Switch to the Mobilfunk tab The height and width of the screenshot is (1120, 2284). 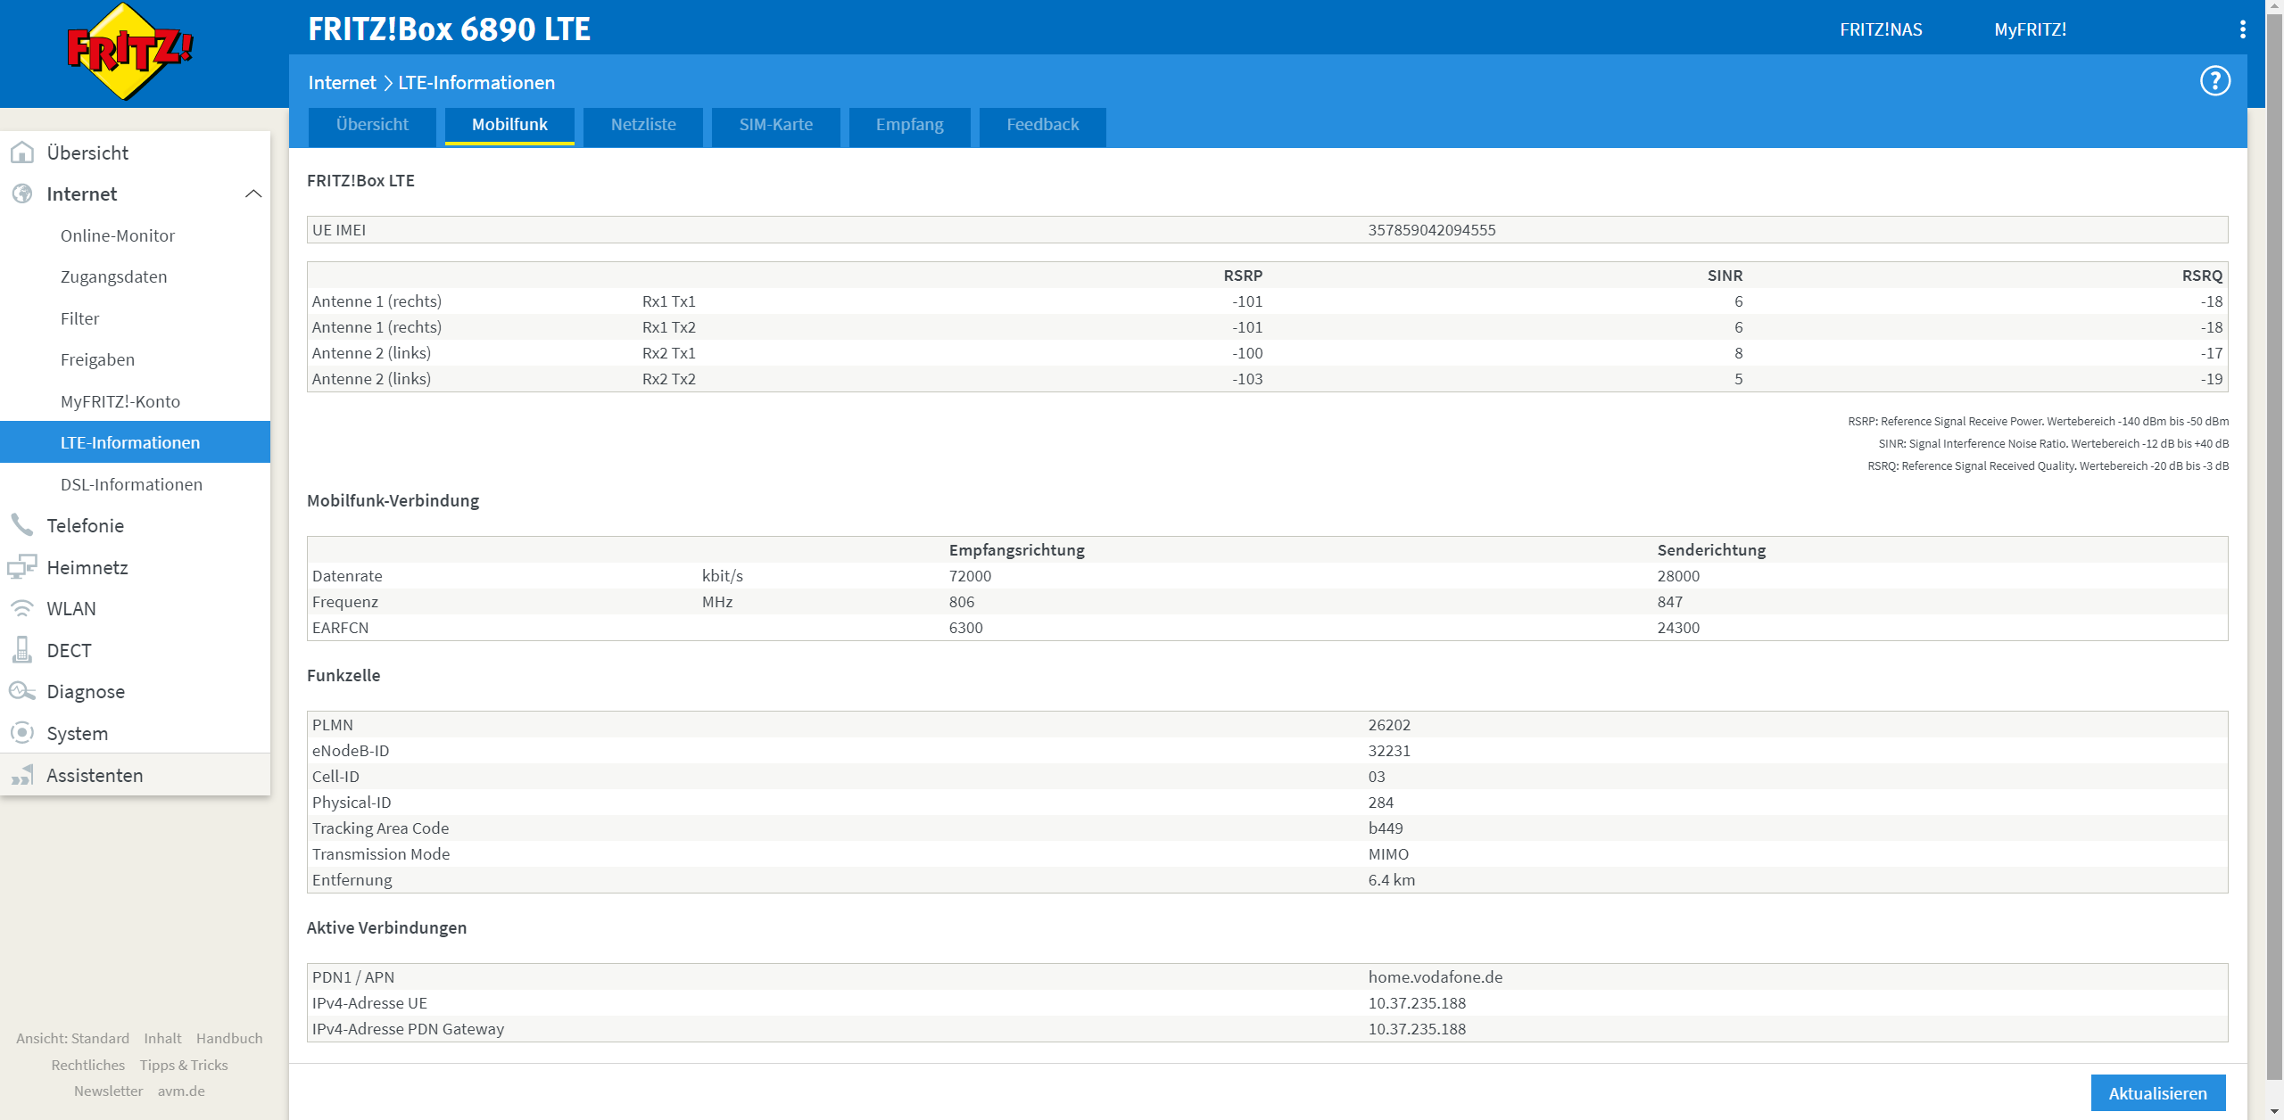pyautogui.click(x=509, y=125)
